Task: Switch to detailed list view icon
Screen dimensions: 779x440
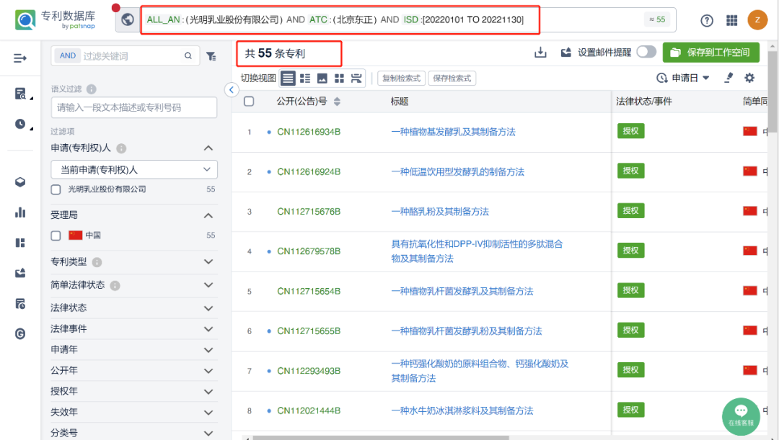Action: [305, 78]
